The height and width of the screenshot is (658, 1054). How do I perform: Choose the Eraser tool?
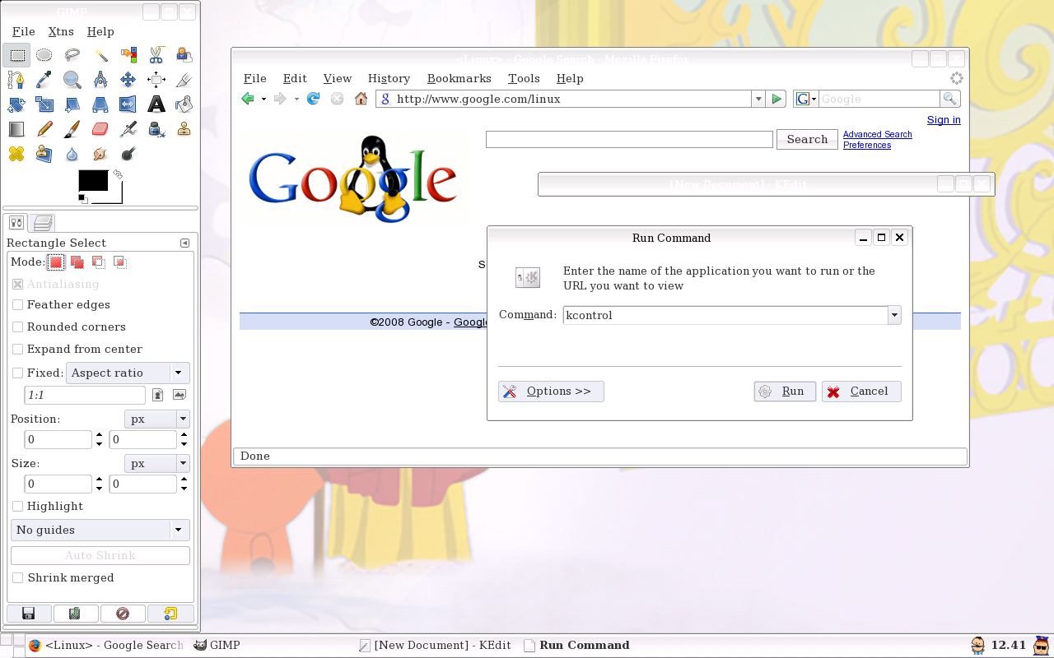tap(100, 129)
